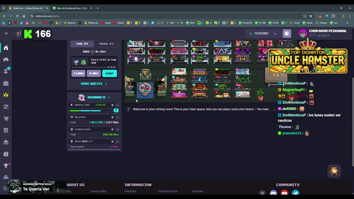Open a new browser tab
354x199 pixels.
(98, 8)
